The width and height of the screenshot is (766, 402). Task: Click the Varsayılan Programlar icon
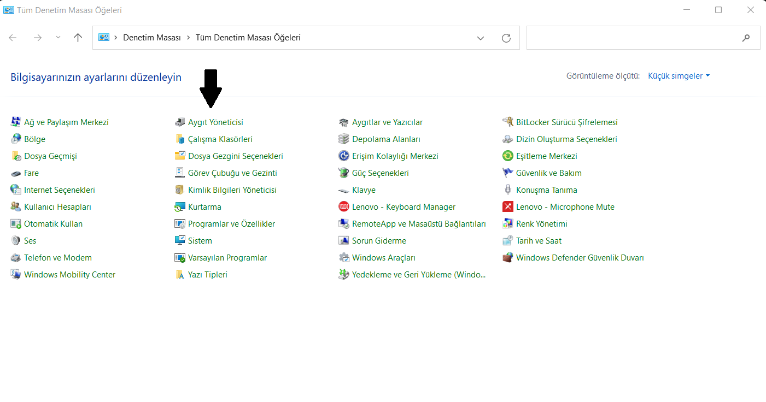[x=179, y=258]
